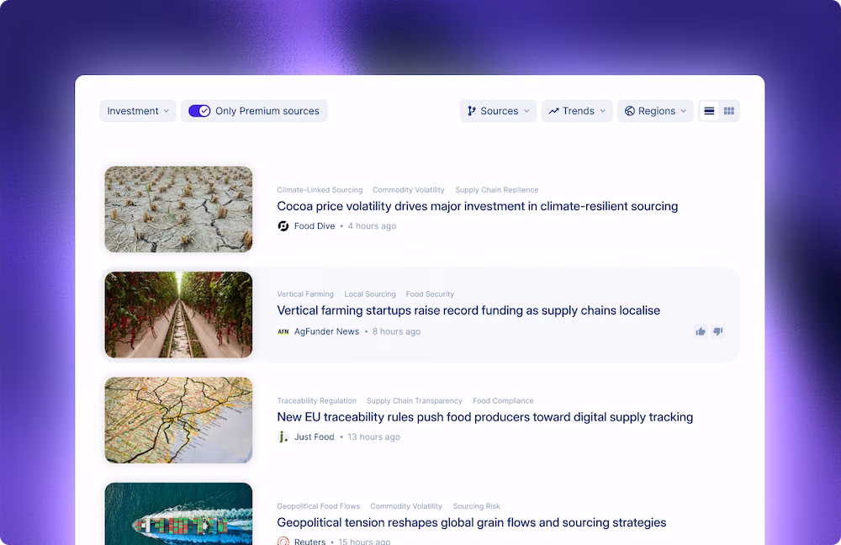The height and width of the screenshot is (545, 841).
Task: Open the AgFunder News source name
Action: 326,331
